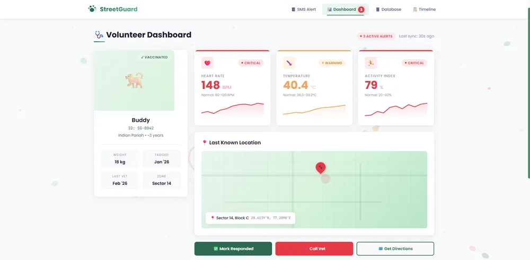Click the pin icon next to Last Known Location
The width and height of the screenshot is (530, 260).
point(204,142)
